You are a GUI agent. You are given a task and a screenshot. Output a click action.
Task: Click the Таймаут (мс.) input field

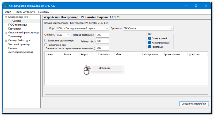coord(102,41)
